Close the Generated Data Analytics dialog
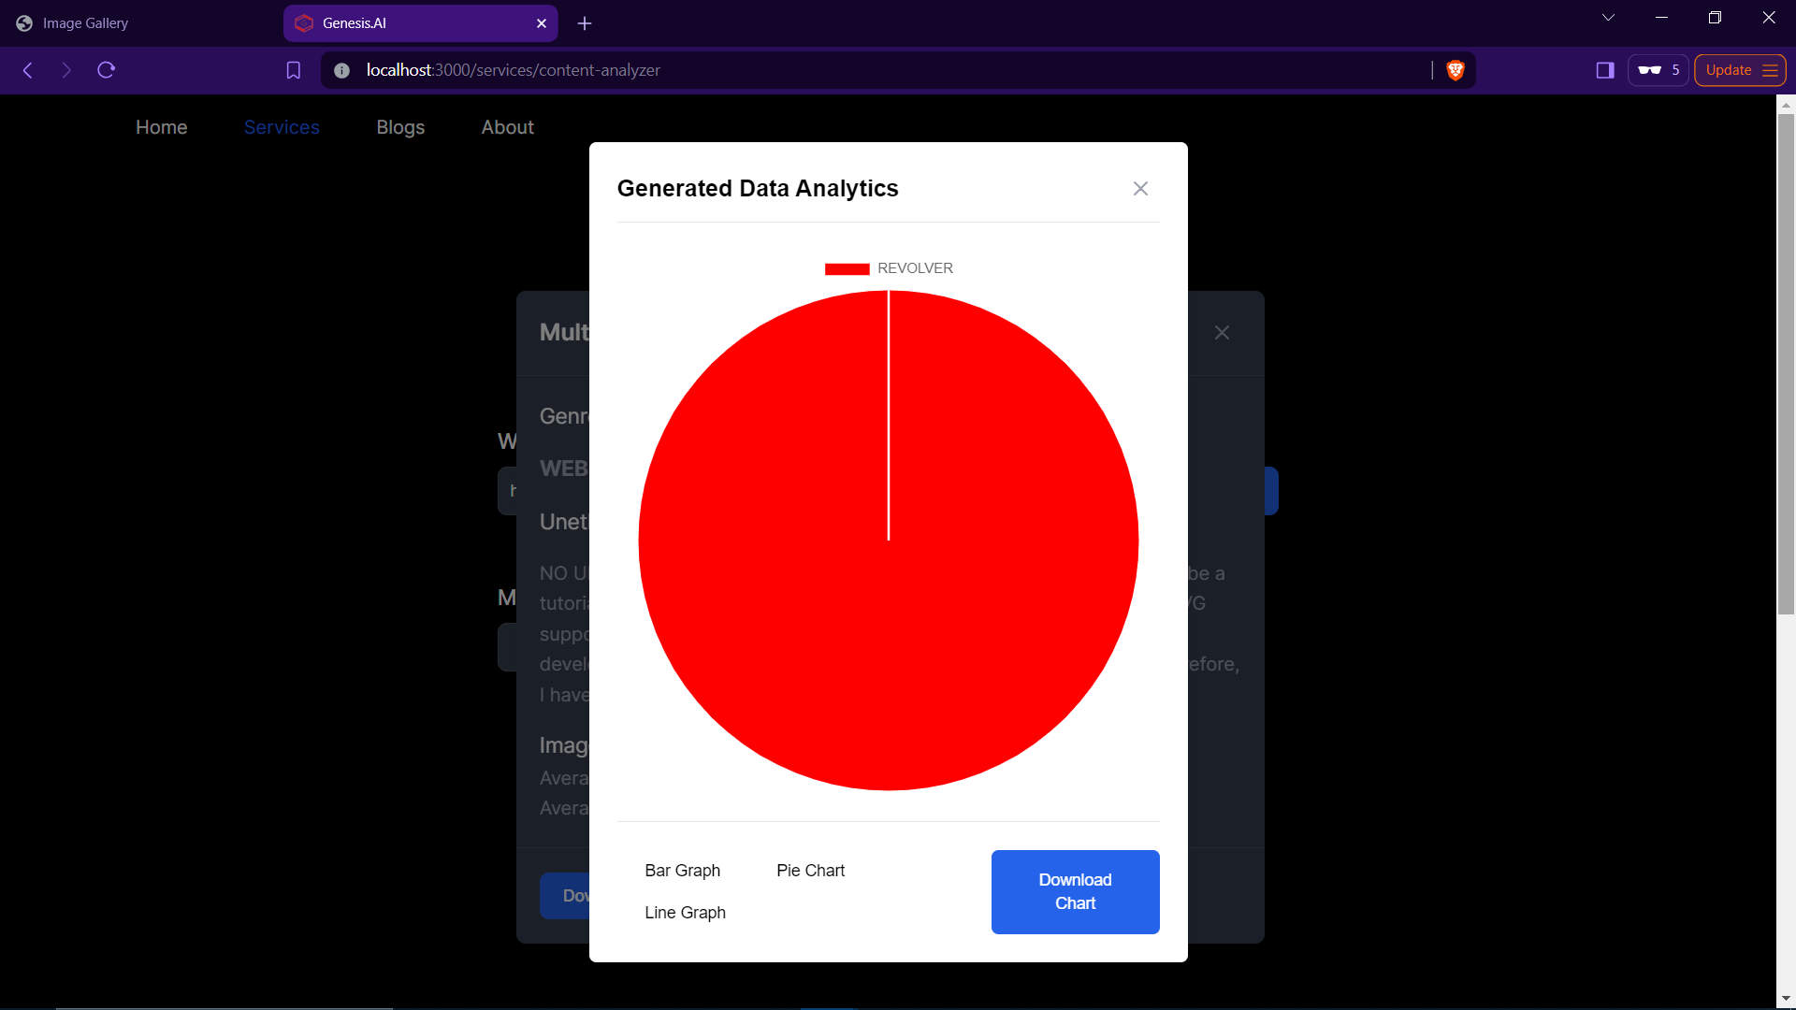 [1140, 188]
